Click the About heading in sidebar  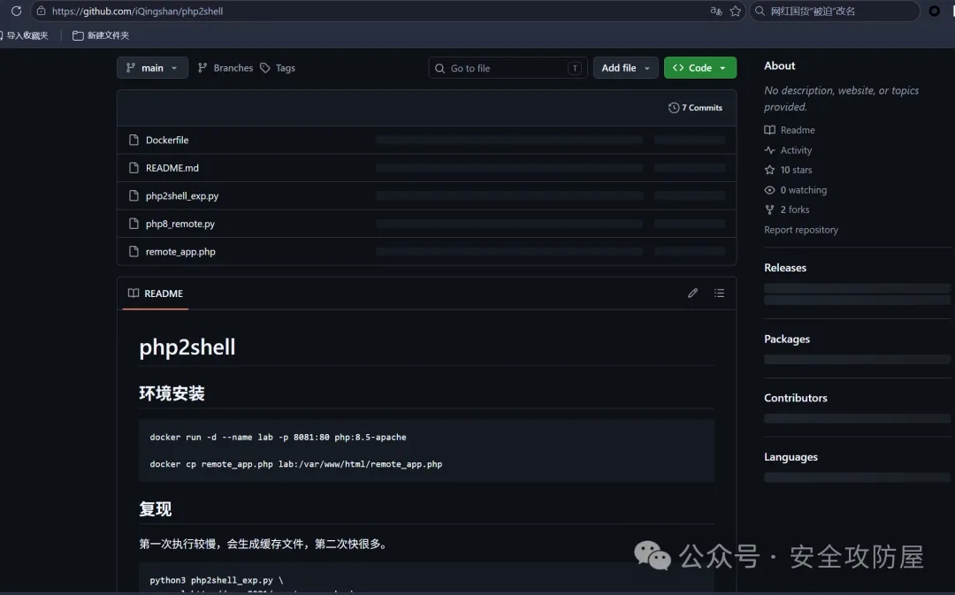tap(780, 65)
